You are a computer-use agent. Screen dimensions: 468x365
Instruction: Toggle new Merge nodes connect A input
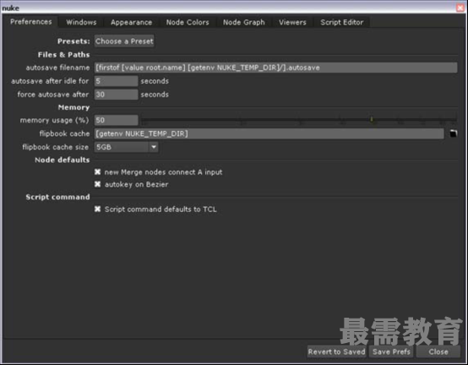click(x=98, y=172)
